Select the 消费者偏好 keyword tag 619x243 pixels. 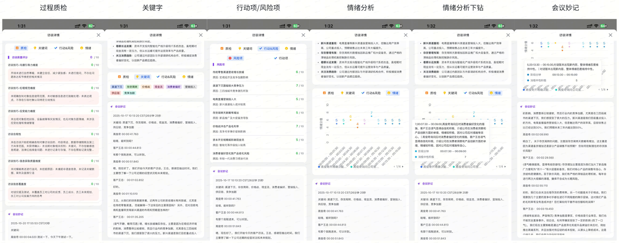174,87
